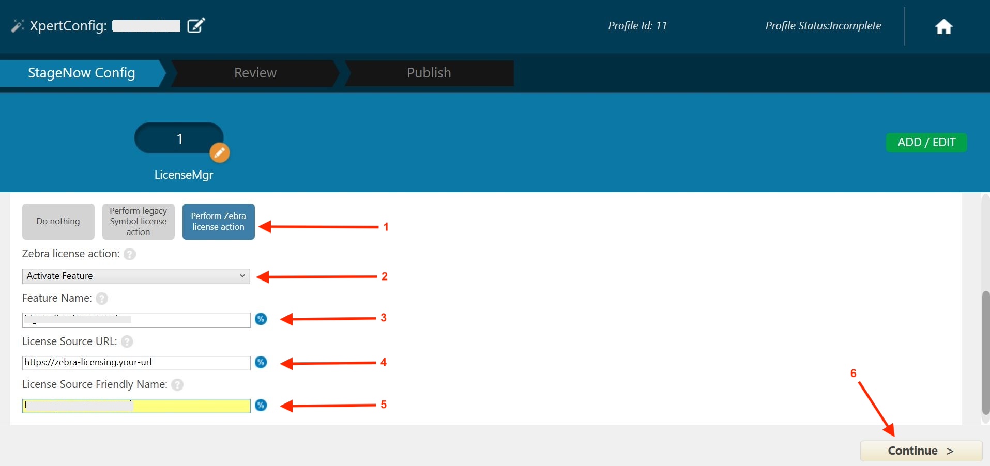Screen dimensions: 990x466
Task: Click into the License Source URL field
Action: [x=136, y=363]
